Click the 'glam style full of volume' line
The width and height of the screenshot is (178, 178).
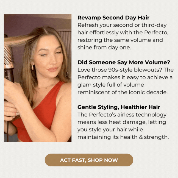point(111,85)
